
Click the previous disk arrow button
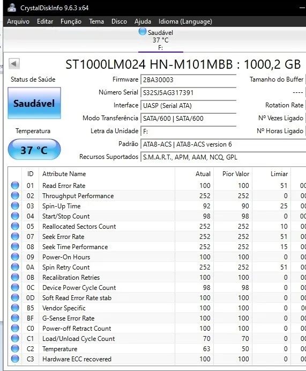click(x=14, y=63)
